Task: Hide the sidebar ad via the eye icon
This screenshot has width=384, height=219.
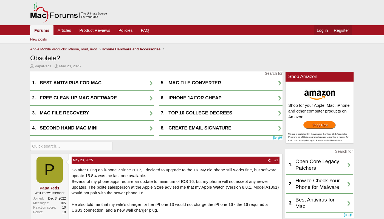Action: pos(350,215)
